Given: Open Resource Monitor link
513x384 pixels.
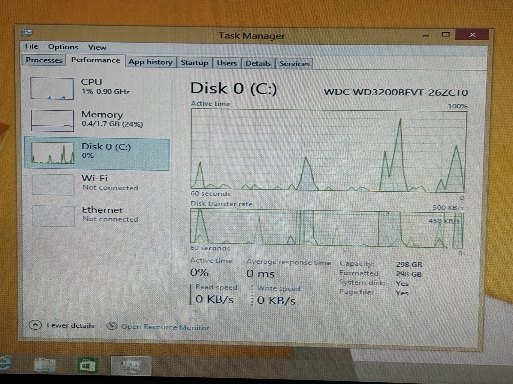Looking at the screenshot, I should pyautogui.click(x=165, y=327).
